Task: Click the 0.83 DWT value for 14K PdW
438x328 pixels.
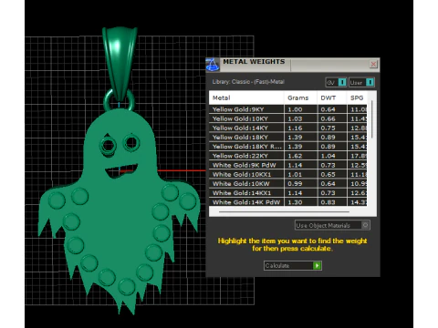Action: pos(328,202)
